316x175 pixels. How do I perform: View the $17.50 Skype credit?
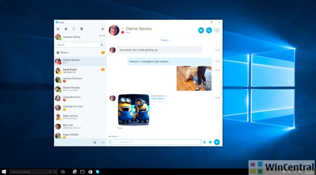pos(102,36)
